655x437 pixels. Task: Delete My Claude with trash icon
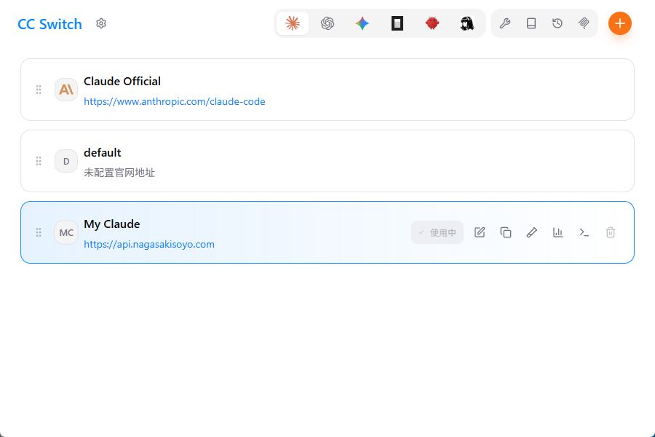tap(611, 232)
